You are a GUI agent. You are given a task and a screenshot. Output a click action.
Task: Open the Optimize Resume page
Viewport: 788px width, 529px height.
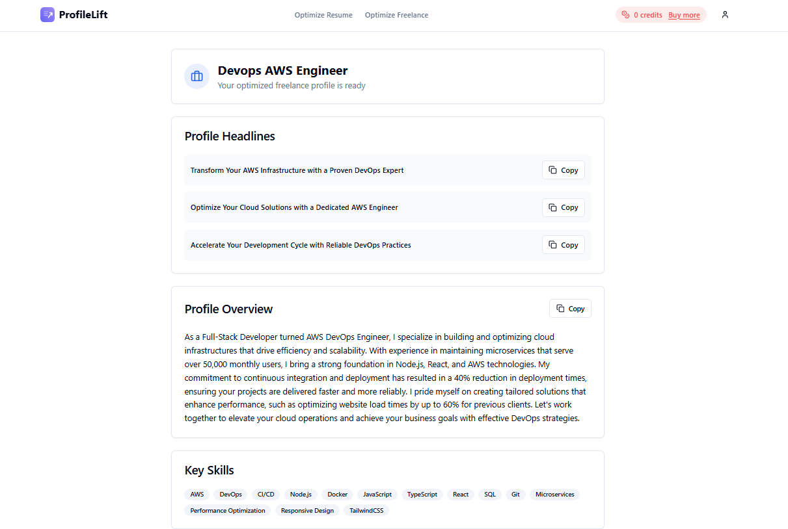323,15
